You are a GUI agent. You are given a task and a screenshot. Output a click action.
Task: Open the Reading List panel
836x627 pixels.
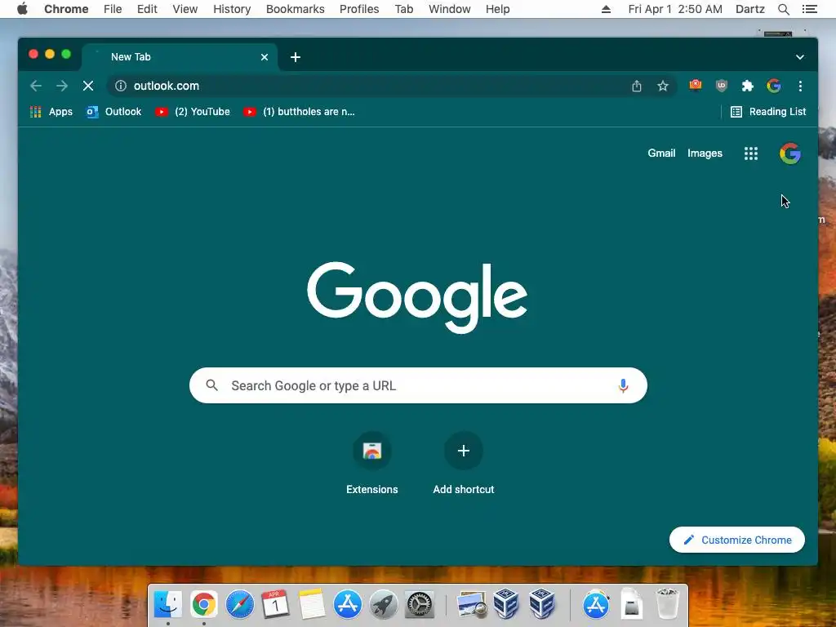click(x=768, y=111)
